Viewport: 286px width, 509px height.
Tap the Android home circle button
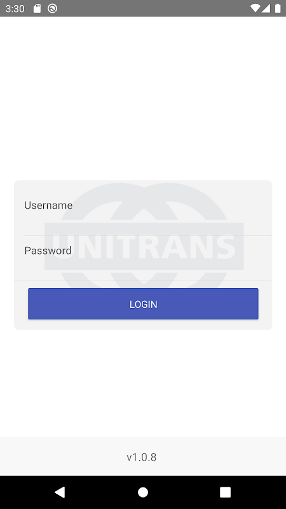[142, 492]
